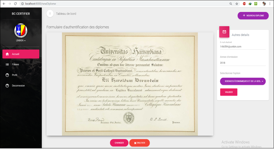
Task: Click the sidebar minimize three-dots button
Action: click(50, 14)
